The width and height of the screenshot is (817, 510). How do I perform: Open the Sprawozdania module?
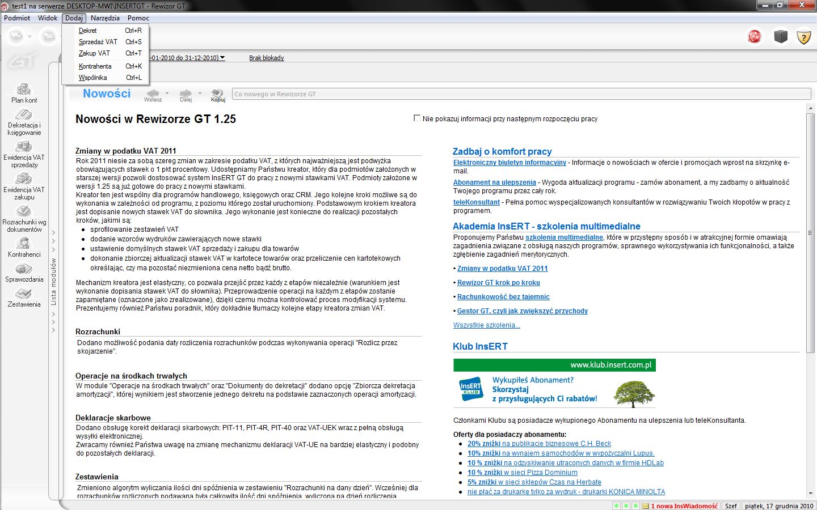[24, 273]
